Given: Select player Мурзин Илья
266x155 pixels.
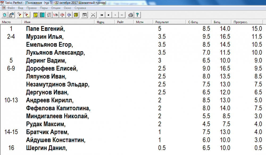Looking at the screenshot, I should pyautogui.click(x=45, y=37).
